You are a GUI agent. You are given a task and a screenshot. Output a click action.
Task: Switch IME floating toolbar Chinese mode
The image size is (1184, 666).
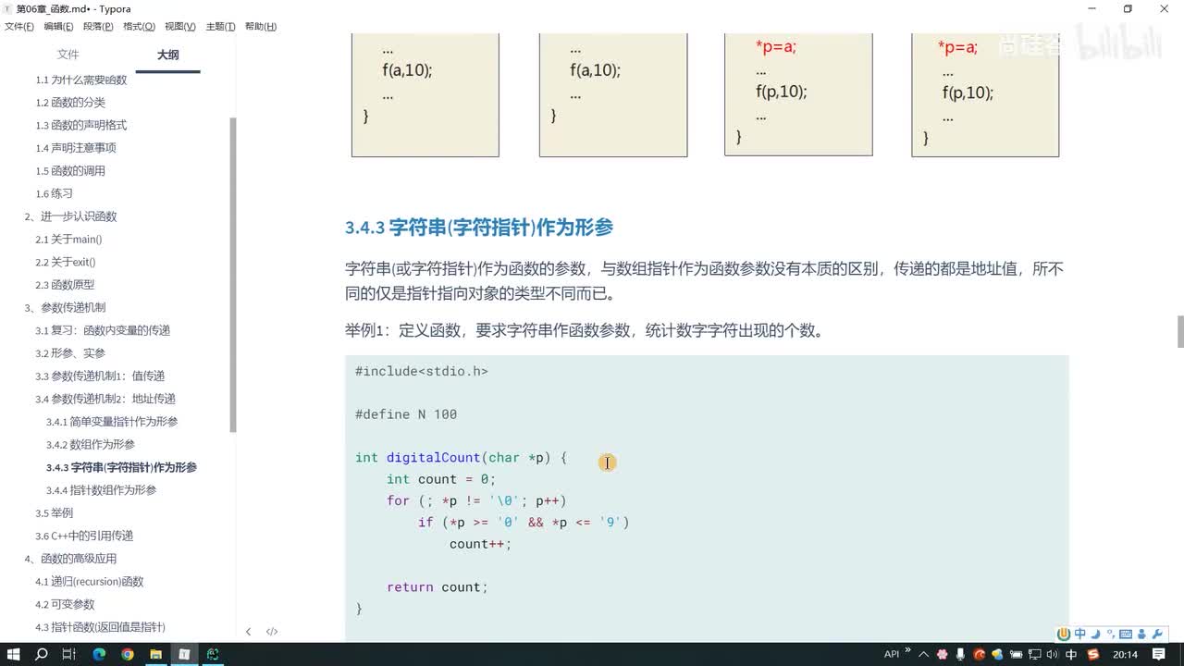[x=1079, y=634]
